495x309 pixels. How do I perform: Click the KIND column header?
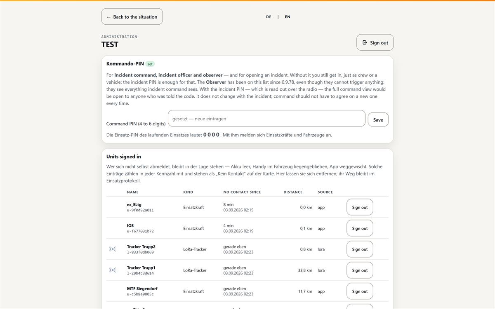pos(188,192)
